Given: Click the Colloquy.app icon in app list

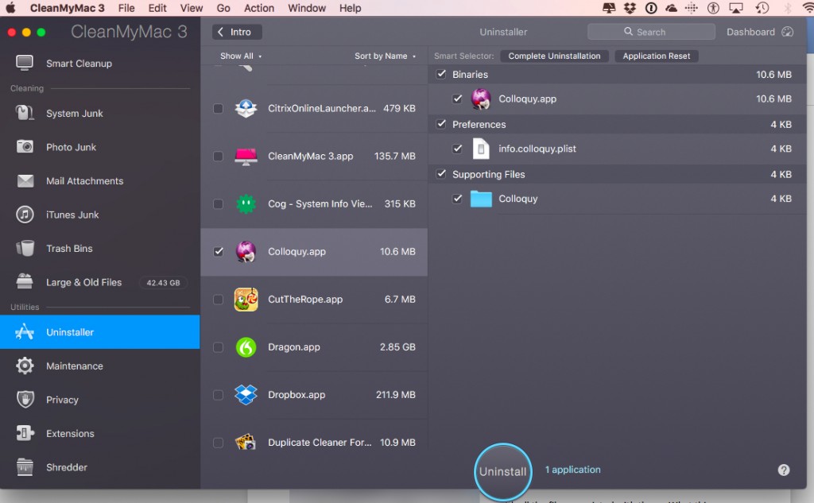Looking at the screenshot, I should tap(246, 251).
